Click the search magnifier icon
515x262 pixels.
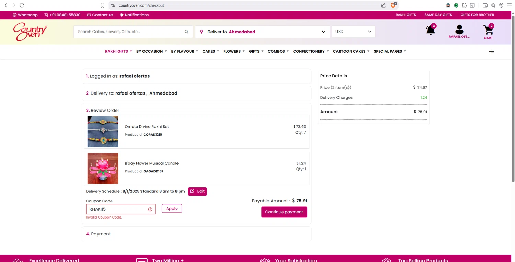point(186,32)
